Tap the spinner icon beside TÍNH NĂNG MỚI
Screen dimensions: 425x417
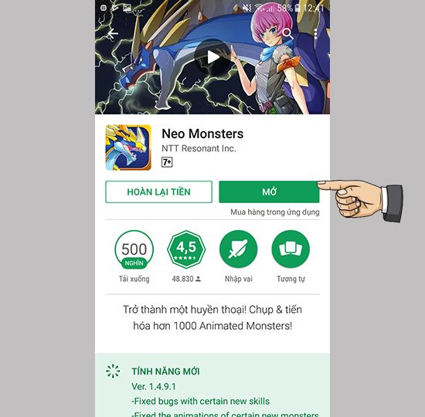click(x=113, y=371)
